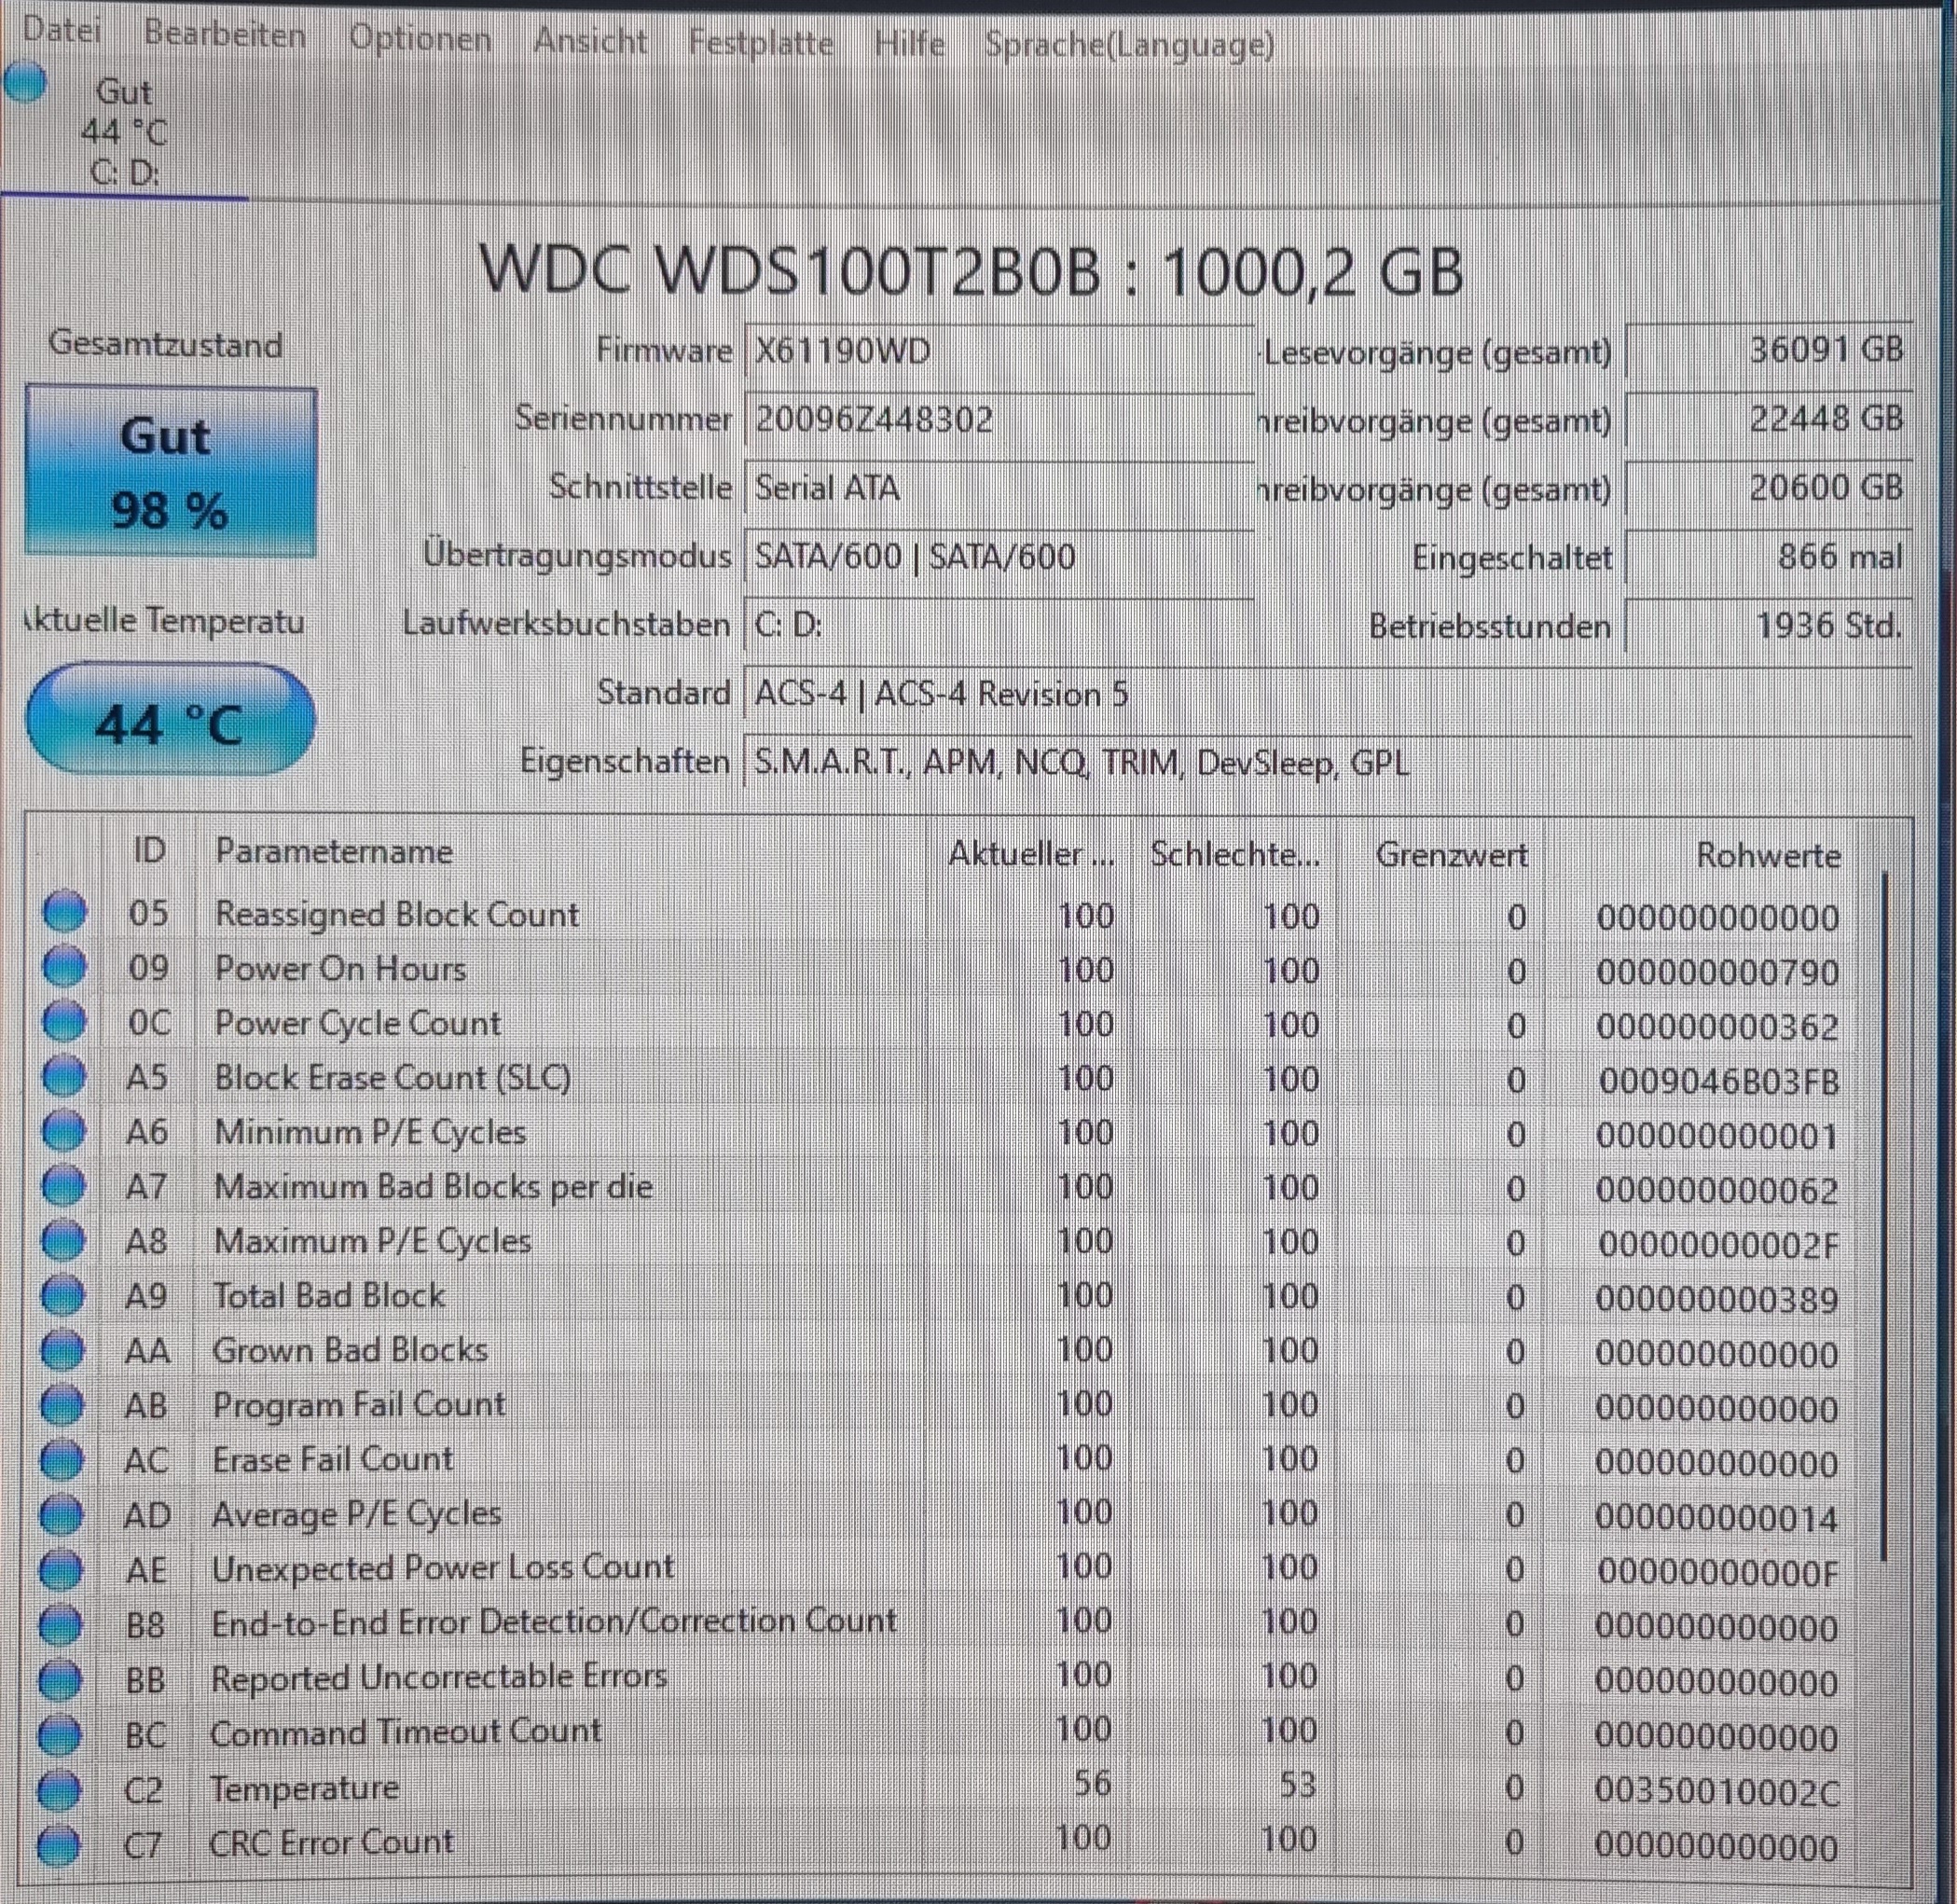Click the blue disk status icon next to Gut 44 °C
The image size is (1957, 1904).
[x=26, y=82]
